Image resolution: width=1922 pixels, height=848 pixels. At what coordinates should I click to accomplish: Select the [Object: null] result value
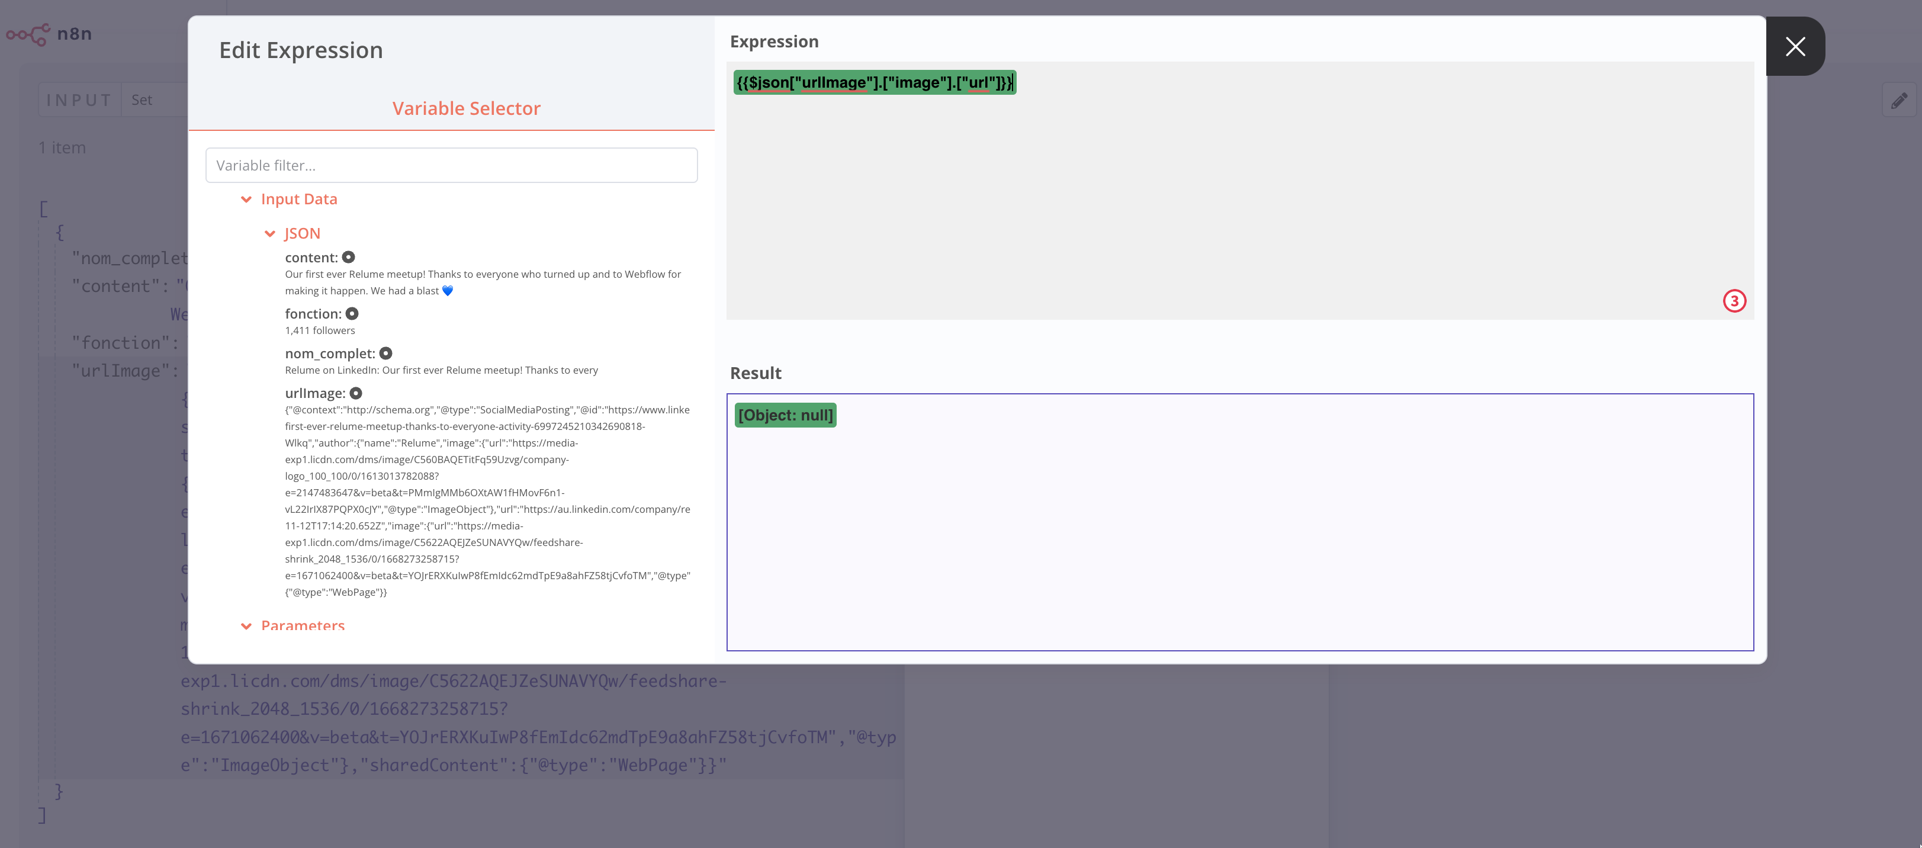point(784,415)
